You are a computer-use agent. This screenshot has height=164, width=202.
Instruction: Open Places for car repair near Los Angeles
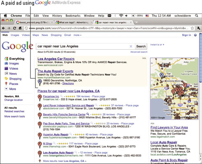(x=69, y=91)
